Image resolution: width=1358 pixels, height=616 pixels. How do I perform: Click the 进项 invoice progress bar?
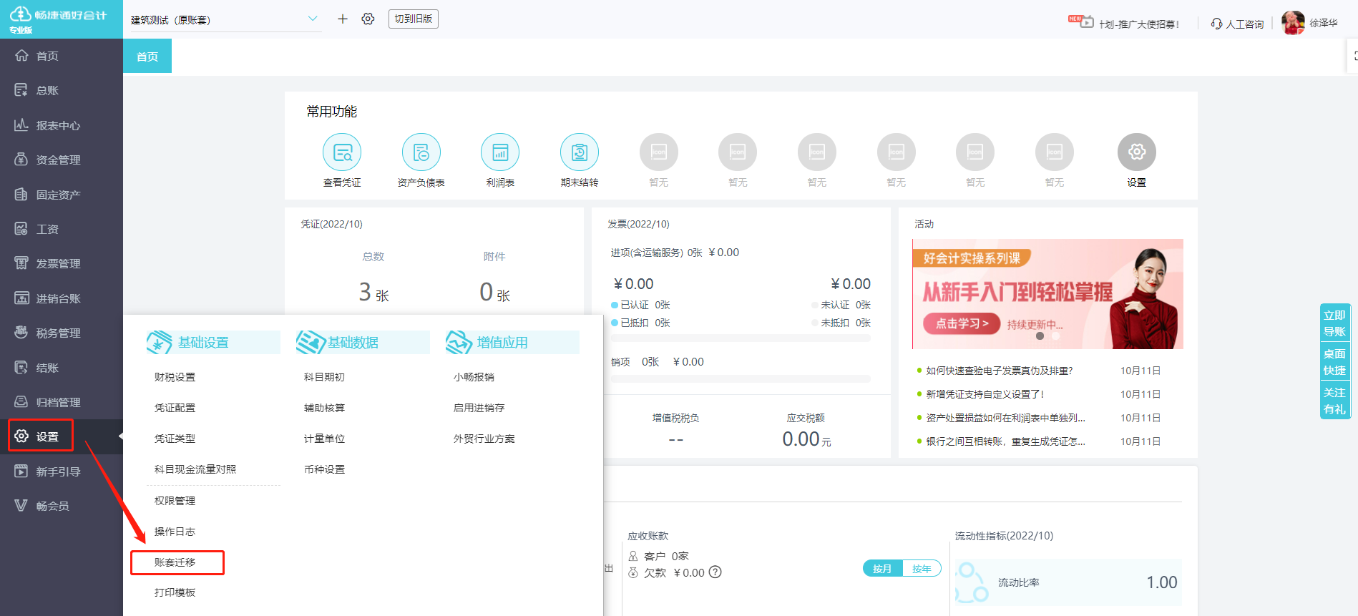pos(741,338)
